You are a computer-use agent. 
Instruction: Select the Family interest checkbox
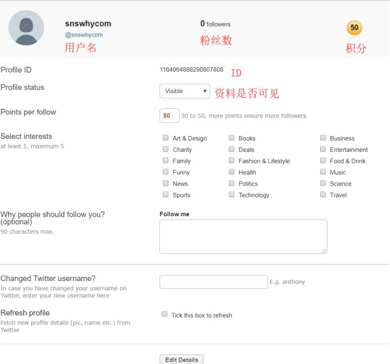(x=166, y=160)
